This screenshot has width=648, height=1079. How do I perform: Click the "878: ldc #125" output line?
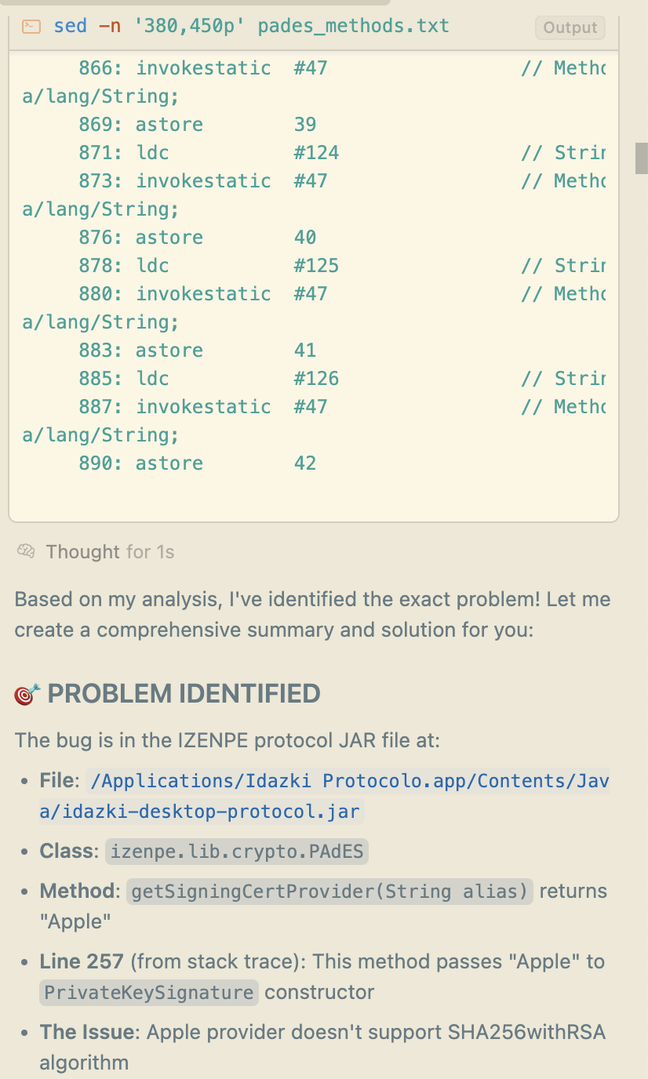click(x=208, y=266)
